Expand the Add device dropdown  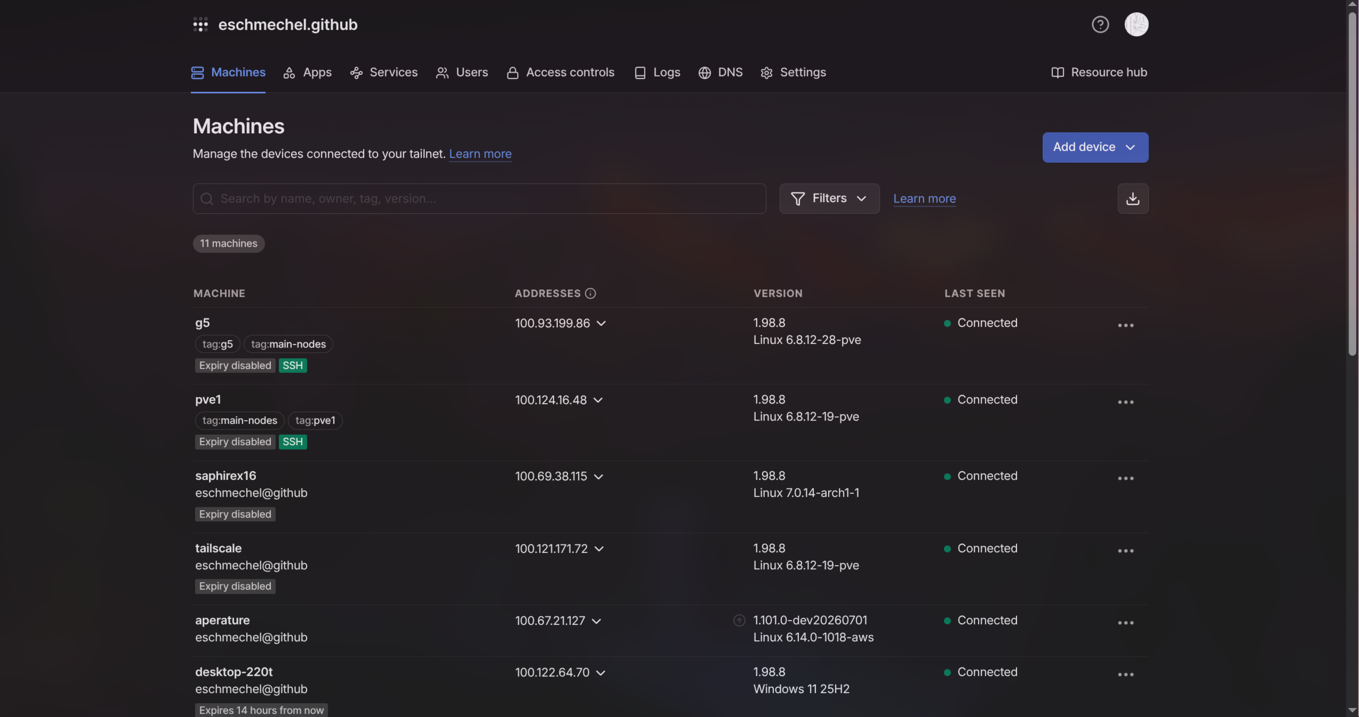pos(1095,148)
